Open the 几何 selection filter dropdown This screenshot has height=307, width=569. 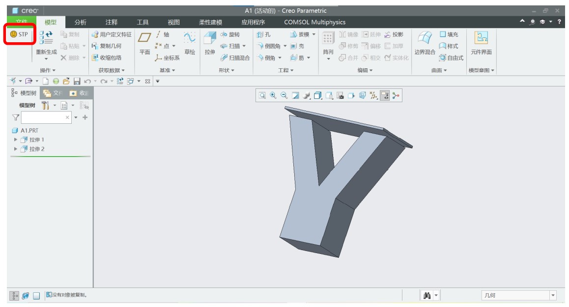point(553,295)
